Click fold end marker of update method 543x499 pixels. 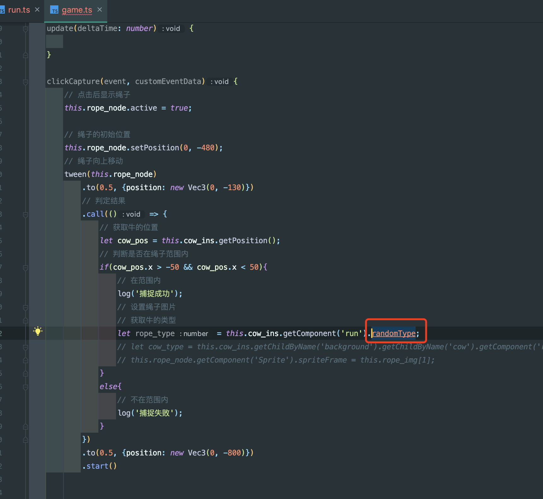click(x=26, y=55)
